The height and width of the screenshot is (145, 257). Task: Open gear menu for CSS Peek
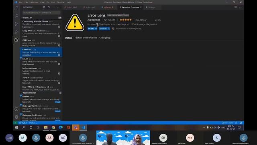tap(59, 46)
